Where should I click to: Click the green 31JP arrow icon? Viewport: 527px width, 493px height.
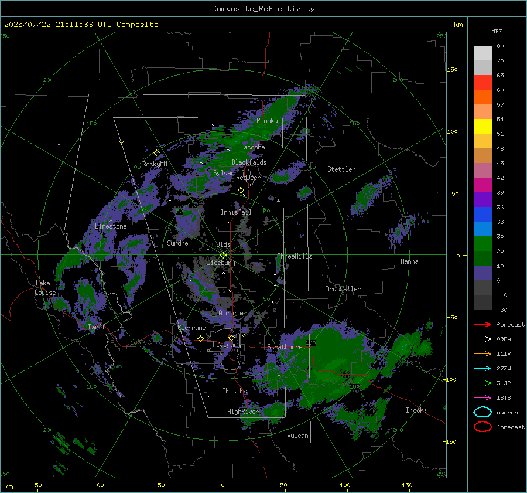coord(482,383)
